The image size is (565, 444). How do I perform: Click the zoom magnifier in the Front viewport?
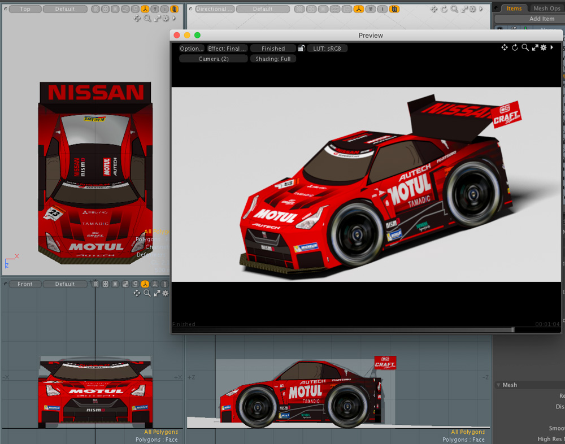click(x=147, y=293)
